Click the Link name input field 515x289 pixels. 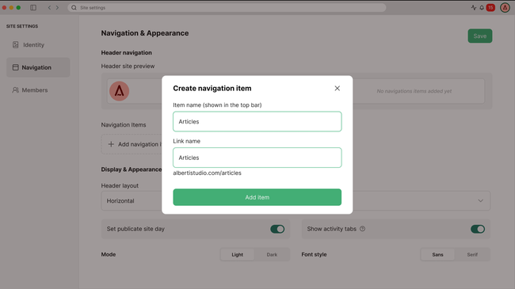coord(257,158)
